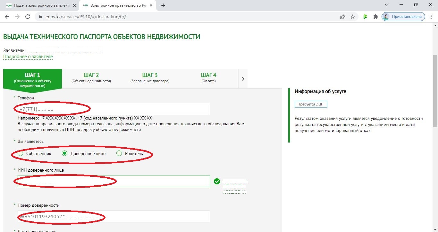Select the Родитель radio option

119,153
